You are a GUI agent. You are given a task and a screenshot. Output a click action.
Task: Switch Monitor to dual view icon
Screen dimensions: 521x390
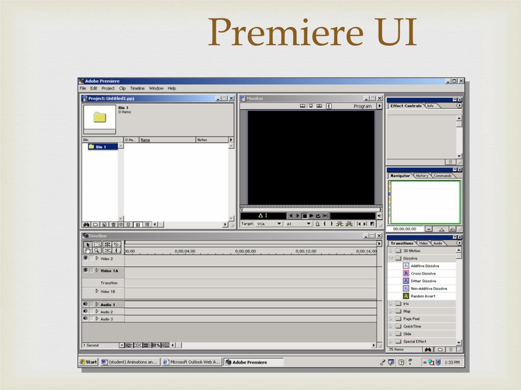[x=302, y=106]
